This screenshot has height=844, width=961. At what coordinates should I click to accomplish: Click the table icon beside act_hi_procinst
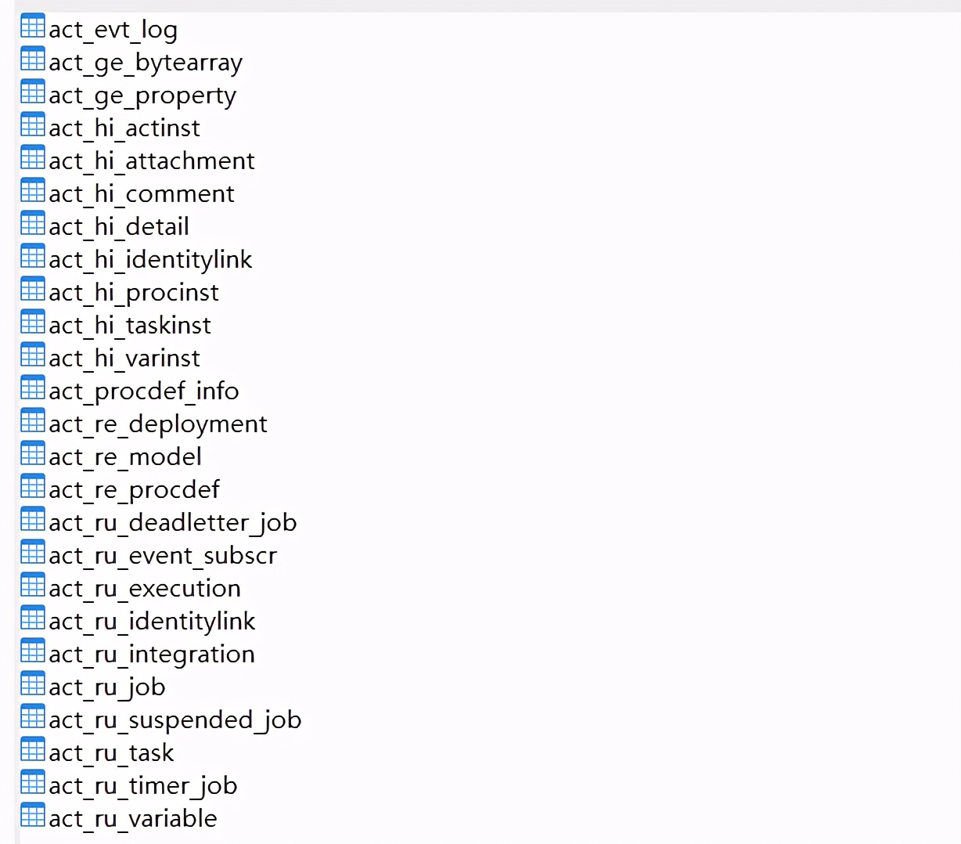33,290
